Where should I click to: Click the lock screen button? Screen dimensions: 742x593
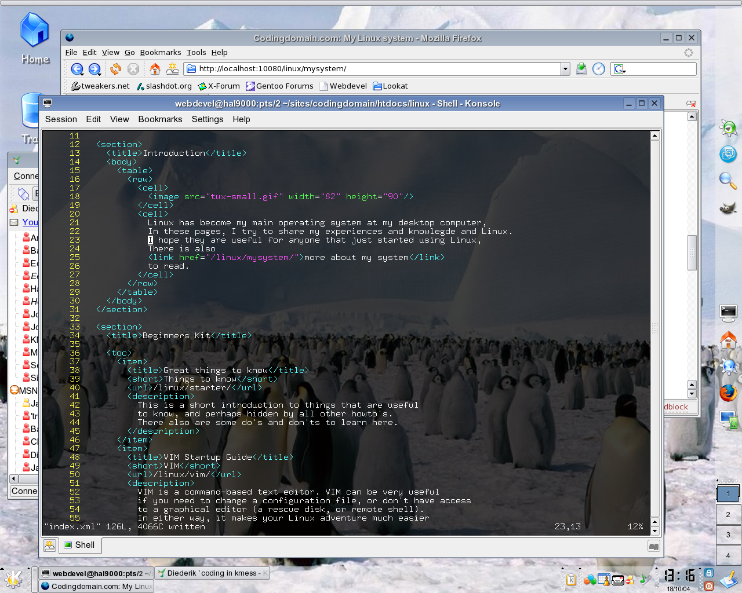click(x=709, y=573)
